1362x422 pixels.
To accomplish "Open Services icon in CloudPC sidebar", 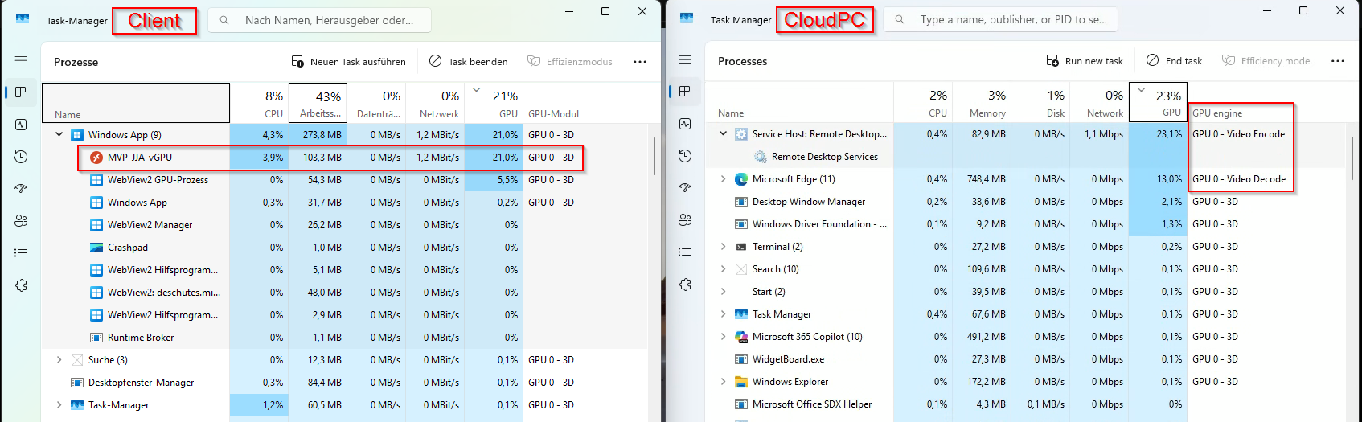I will (685, 285).
